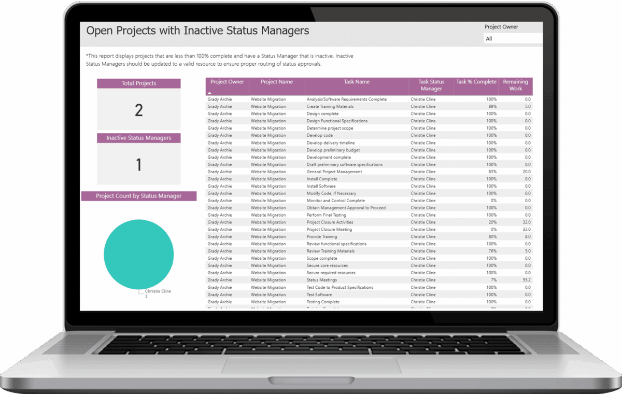Click the ascending sort arrow under Project Owner
Viewport: 622px width, 394px height.
(209, 92)
